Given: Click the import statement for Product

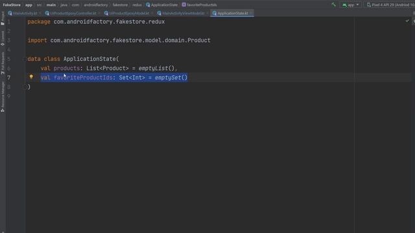Looking at the screenshot, I should click(119, 40).
